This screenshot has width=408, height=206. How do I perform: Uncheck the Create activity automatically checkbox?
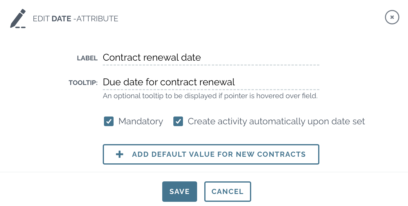point(178,121)
